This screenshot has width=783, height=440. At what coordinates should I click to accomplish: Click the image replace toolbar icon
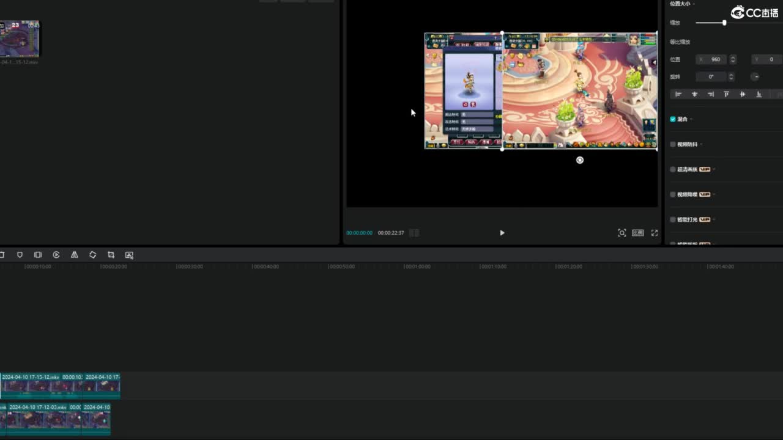[129, 255]
